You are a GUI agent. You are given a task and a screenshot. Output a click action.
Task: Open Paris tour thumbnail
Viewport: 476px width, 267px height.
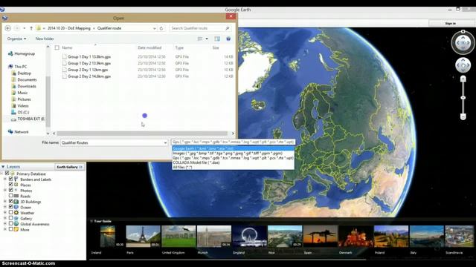(143, 236)
